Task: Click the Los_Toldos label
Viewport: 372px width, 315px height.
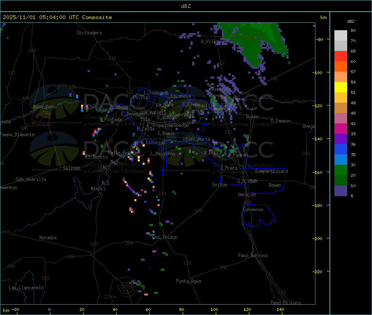Action: pyautogui.click(x=165, y=237)
